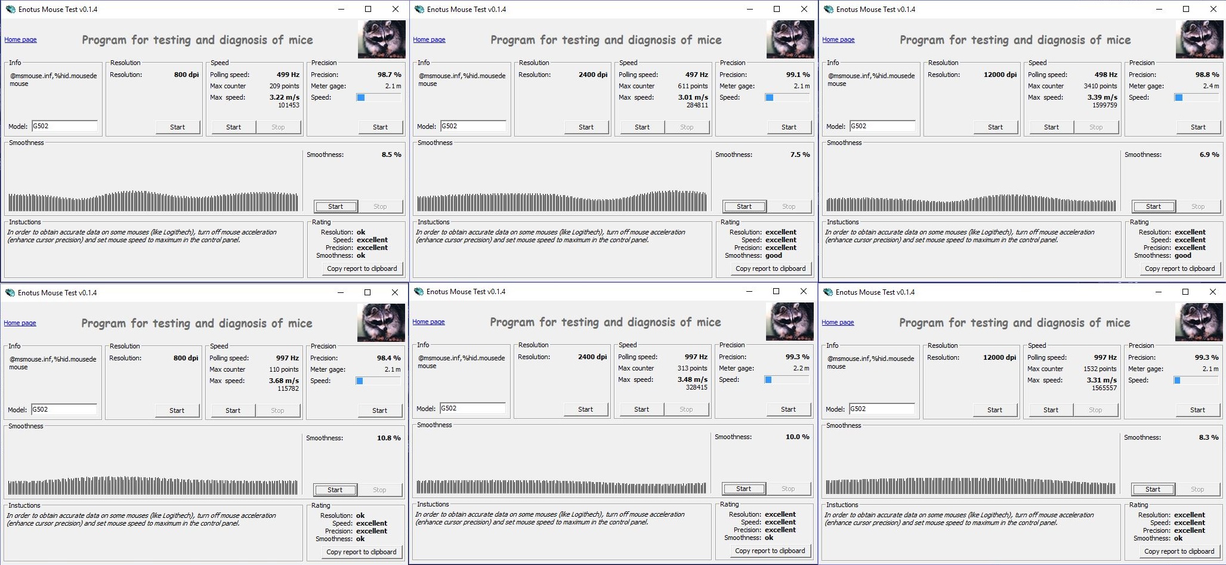Viewport: 1226px width, 565px height.
Task: Copy report to clipboard in the 498 Hz window
Action: [x=1180, y=268]
